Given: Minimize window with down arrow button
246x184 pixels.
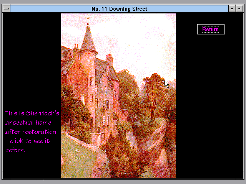Looking at the screenshot, I should (x=232, y=9).
